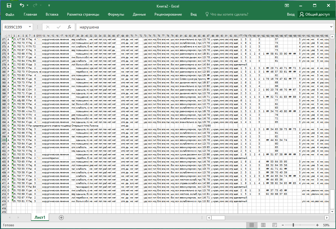The image size is (336, 229).
Task: Click the Вход sign-in link
Action: [x=291, y=14]
